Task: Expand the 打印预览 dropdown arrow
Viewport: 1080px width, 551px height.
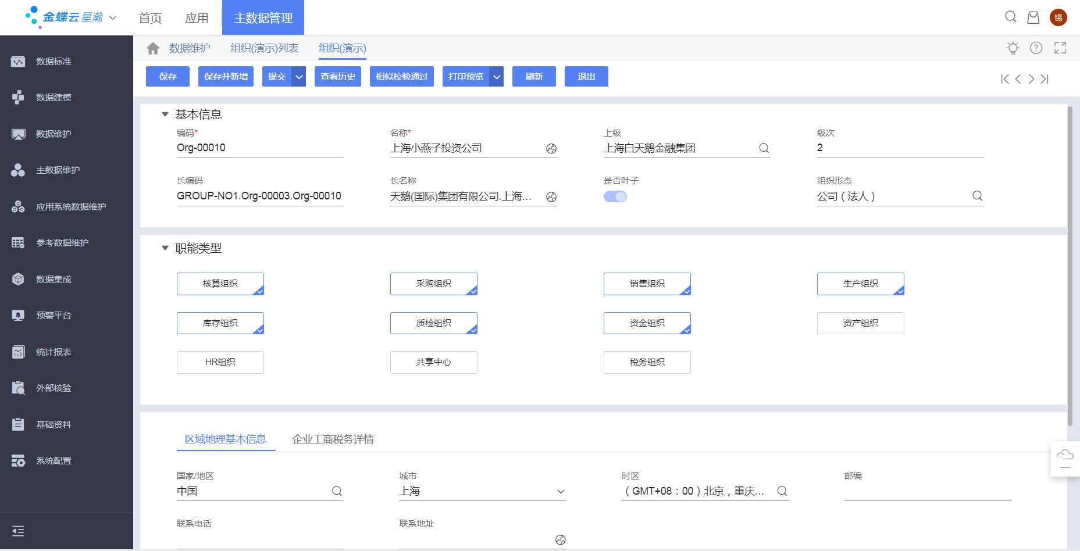Action: coord(497,77)
